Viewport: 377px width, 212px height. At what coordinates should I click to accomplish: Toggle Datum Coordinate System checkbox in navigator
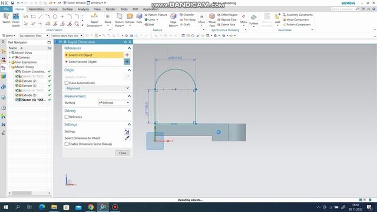click(17, 72)
